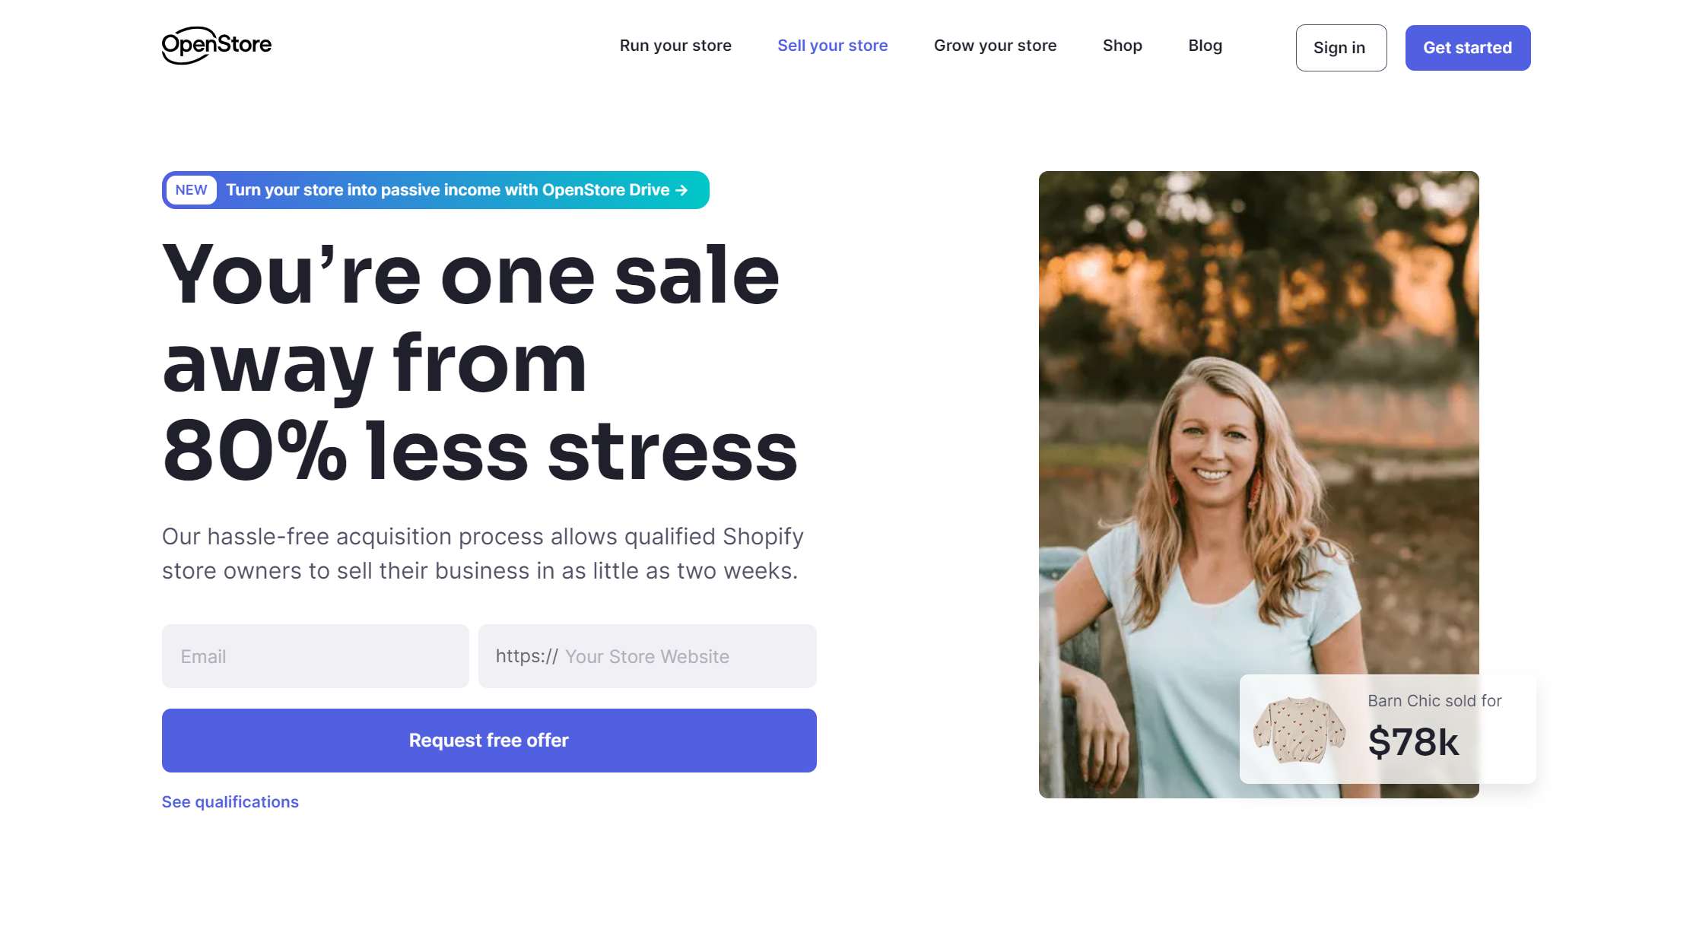
Task: Focus the Your Store Website field
Action: (x=647, y=656)
